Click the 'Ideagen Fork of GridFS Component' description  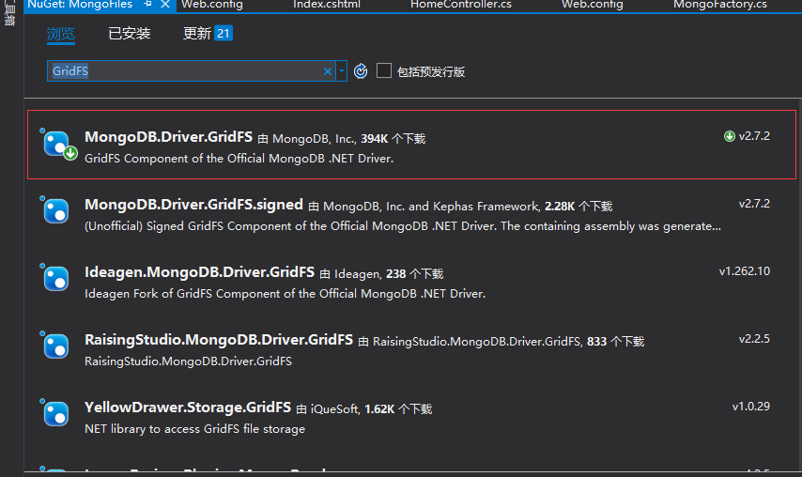[x=285, y=294]
